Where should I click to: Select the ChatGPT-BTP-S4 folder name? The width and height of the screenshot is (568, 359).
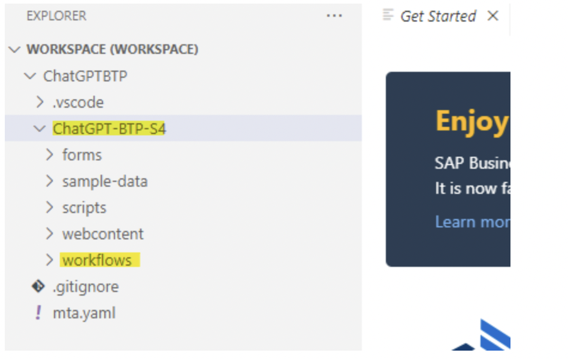[x=109, y=129]
